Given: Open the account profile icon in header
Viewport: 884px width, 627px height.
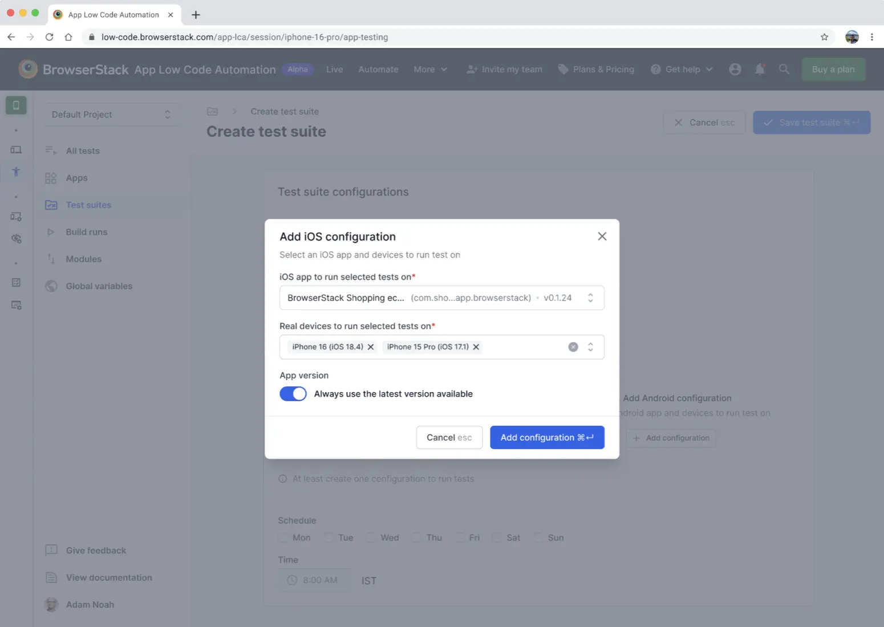Looking at the screenshot, I should (735, 69).
